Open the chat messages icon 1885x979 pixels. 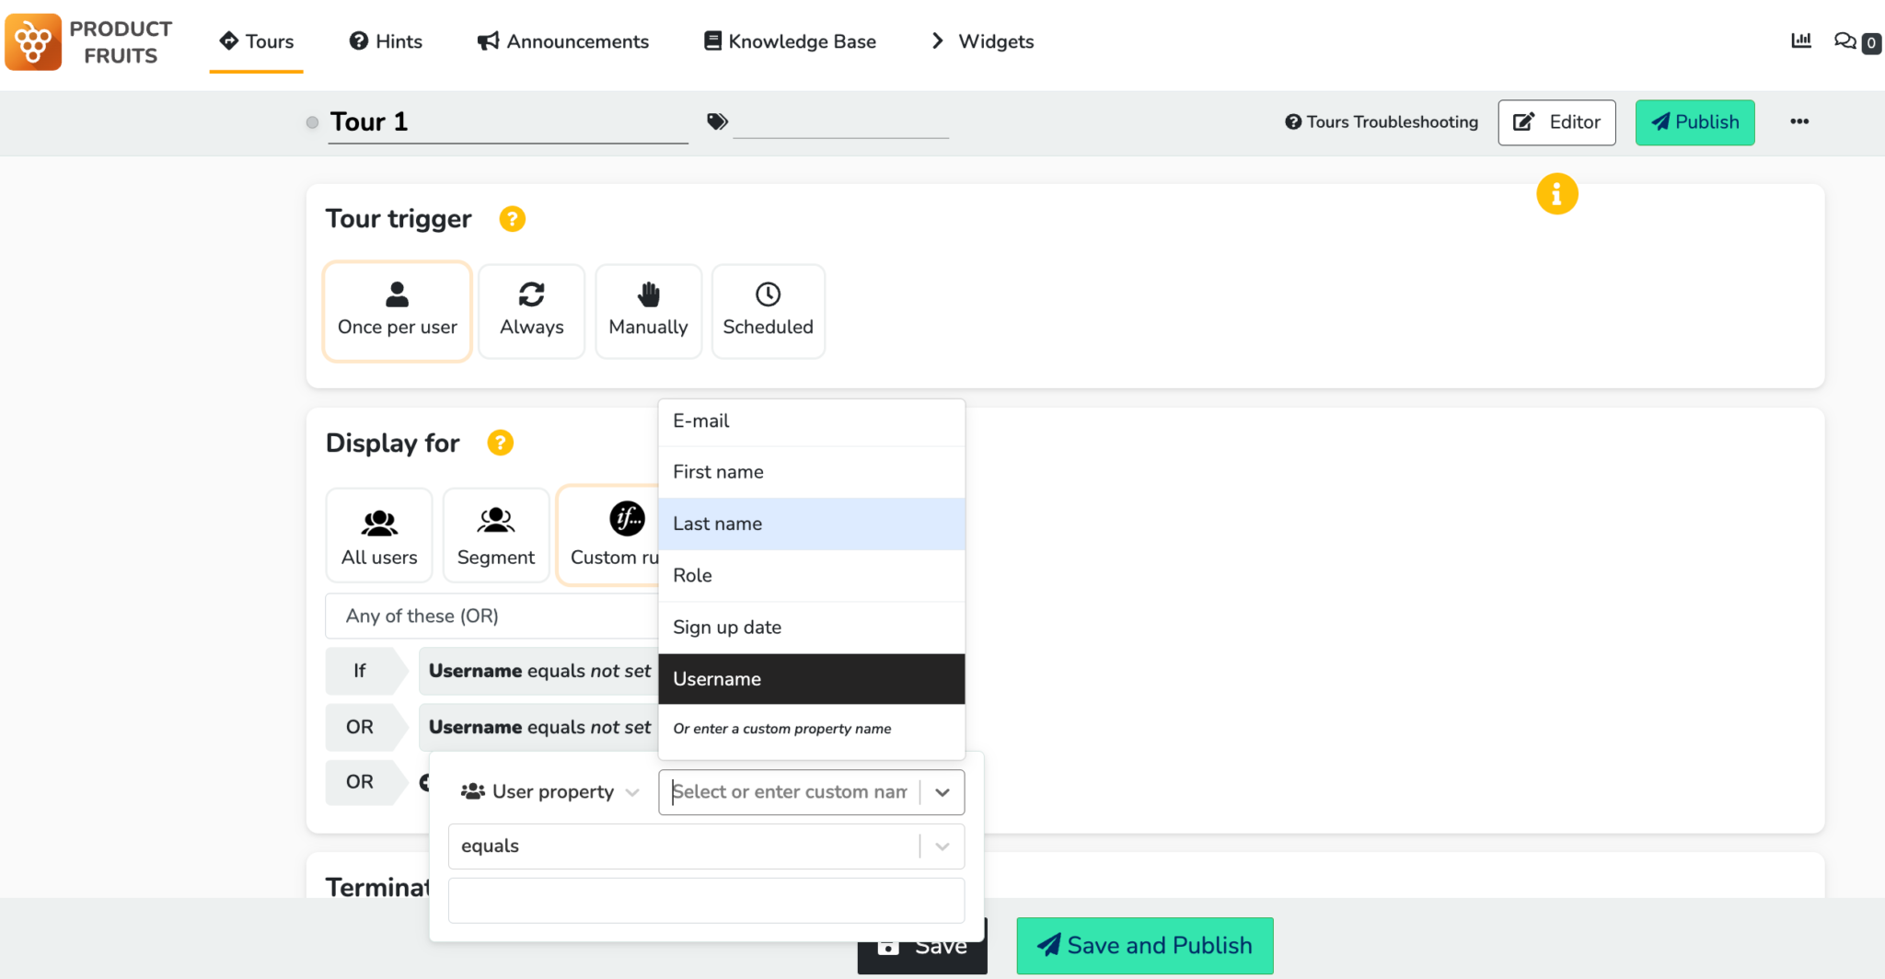point(1845,41)
